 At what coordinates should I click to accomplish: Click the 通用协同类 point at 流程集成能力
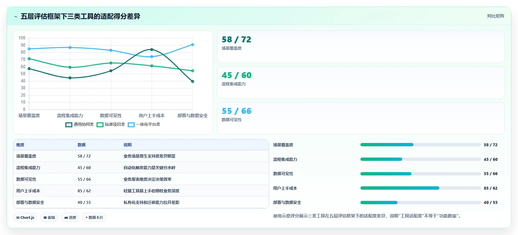[x=70, y=78]
